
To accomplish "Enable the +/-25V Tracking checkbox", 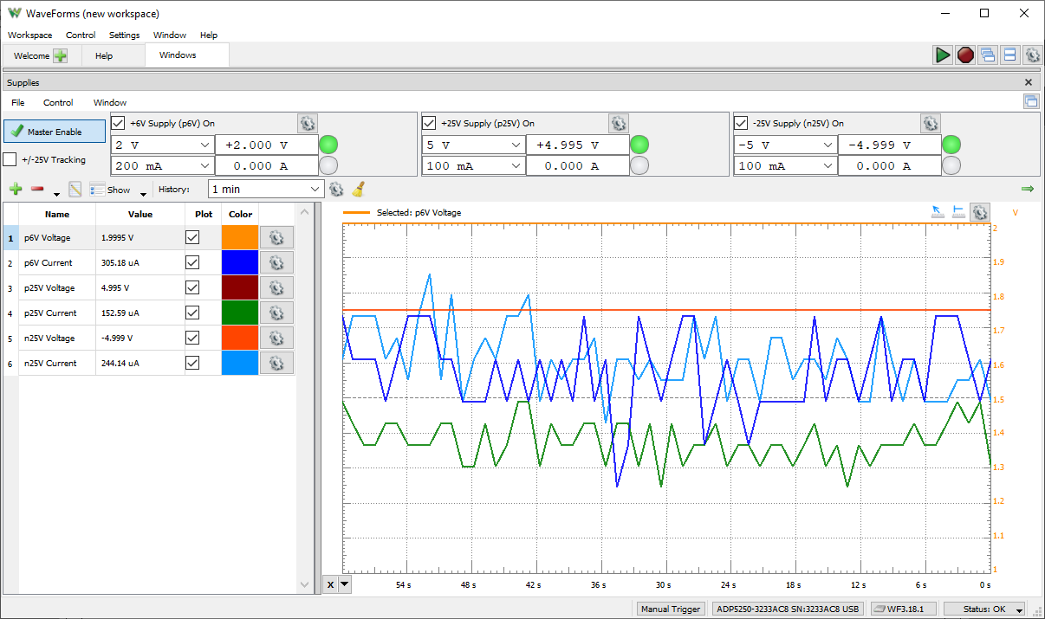I will tap(10, 159).
